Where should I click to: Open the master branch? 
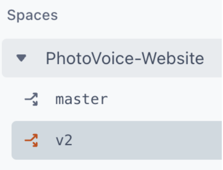coord(81,99)
